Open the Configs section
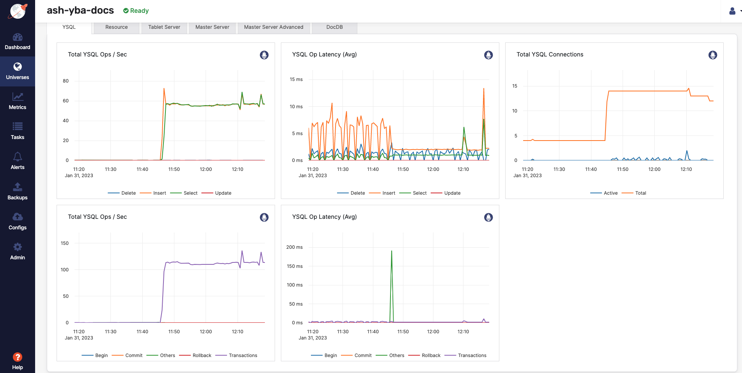 tap(18, 221)
